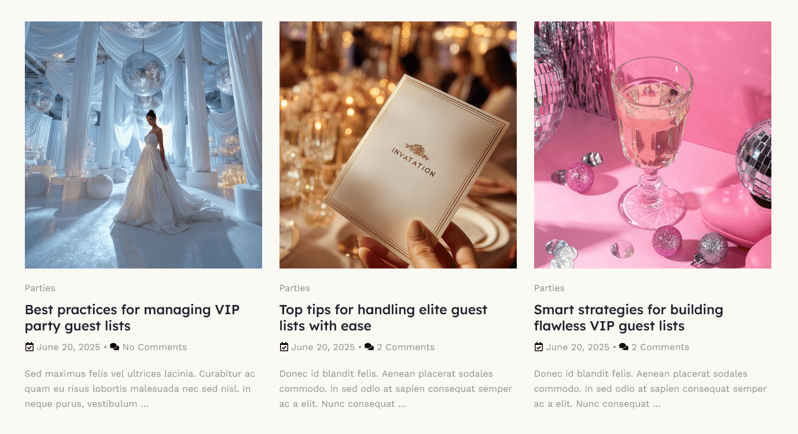Open the invitation card image

[398, 145]
